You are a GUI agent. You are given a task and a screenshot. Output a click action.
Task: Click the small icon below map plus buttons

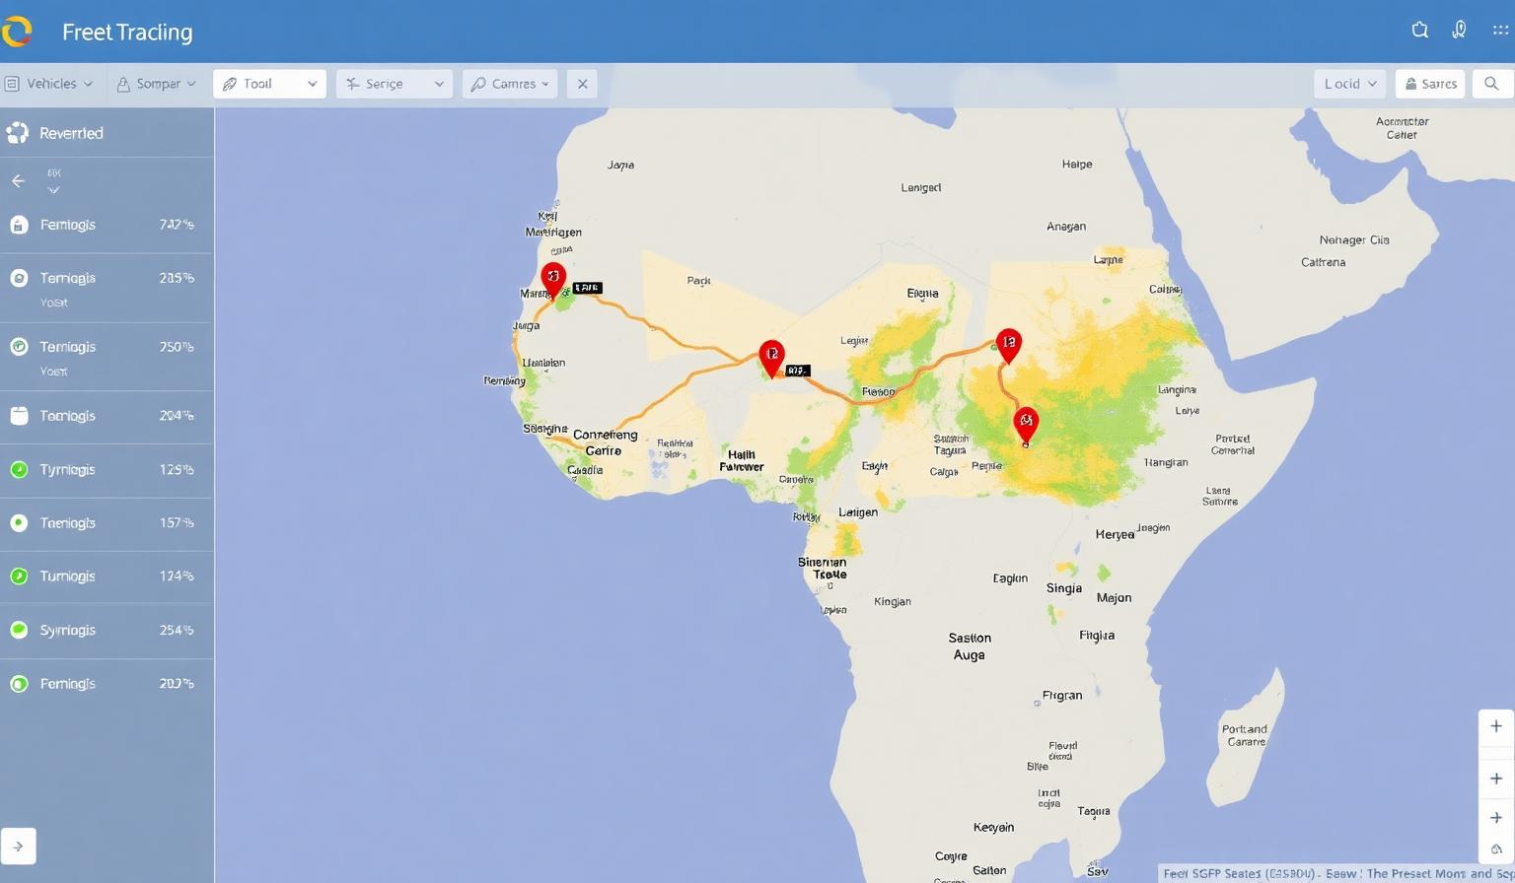coord(1496,849)
